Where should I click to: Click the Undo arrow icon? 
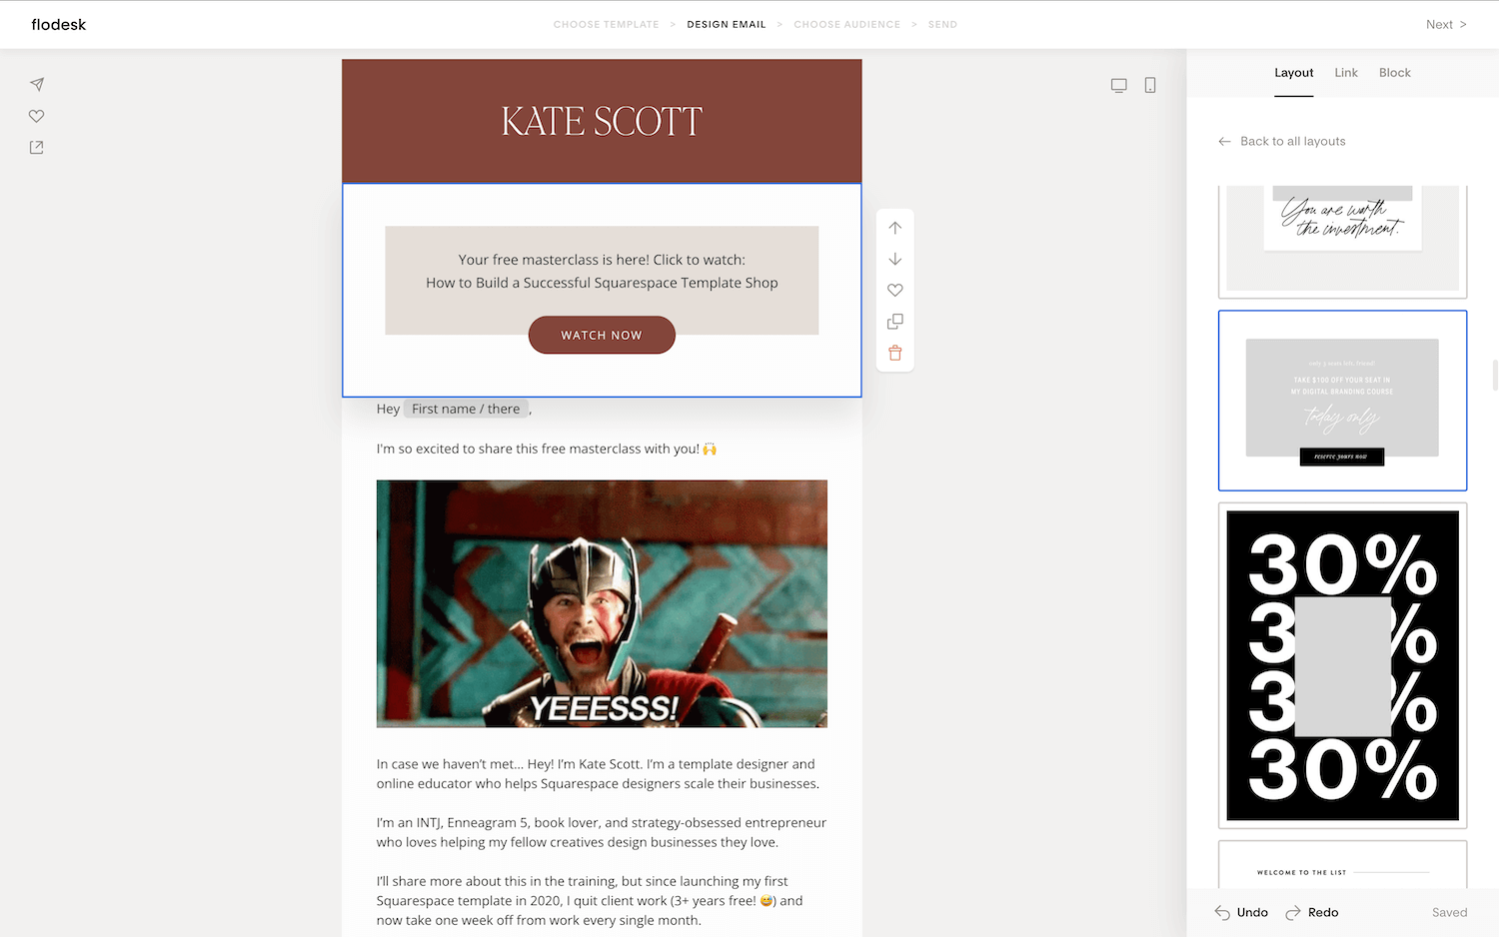pos(1222,912)
